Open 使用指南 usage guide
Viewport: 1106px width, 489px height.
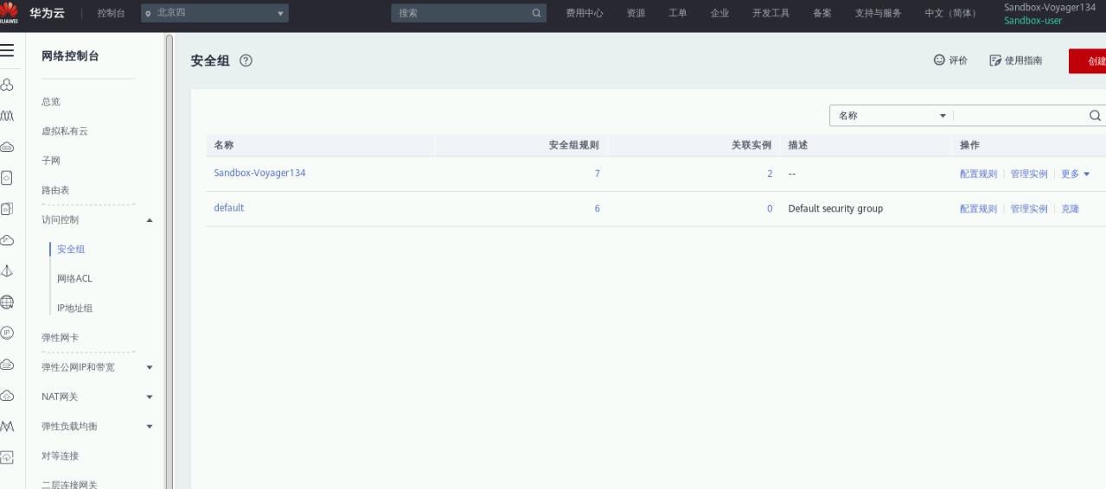click(x=1016, y=60)
